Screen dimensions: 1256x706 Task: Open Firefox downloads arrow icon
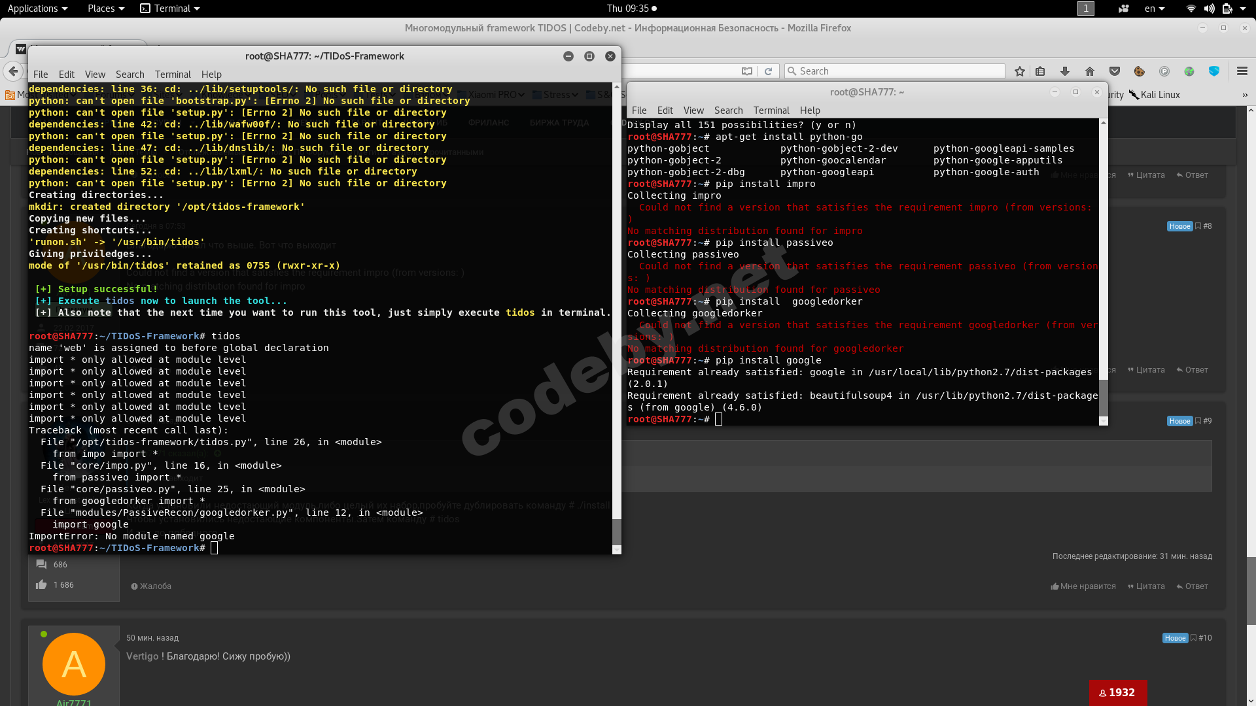(1064, 71)
